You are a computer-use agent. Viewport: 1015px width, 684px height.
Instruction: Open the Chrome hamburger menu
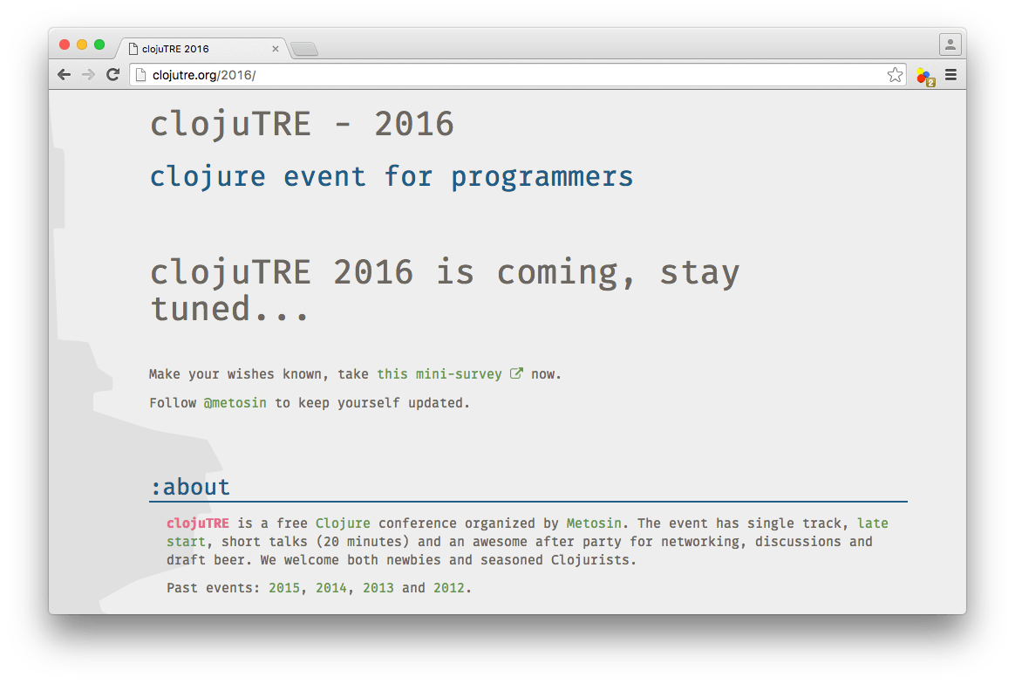click(951, 75)
